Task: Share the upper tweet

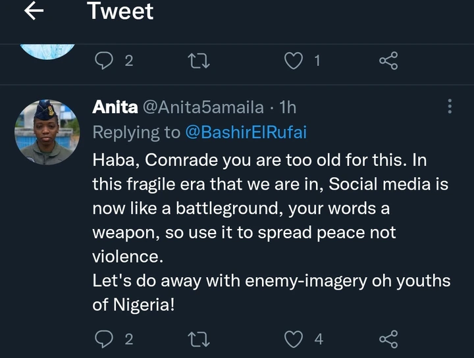Action: pyautogui.click(x=388, y=61)
